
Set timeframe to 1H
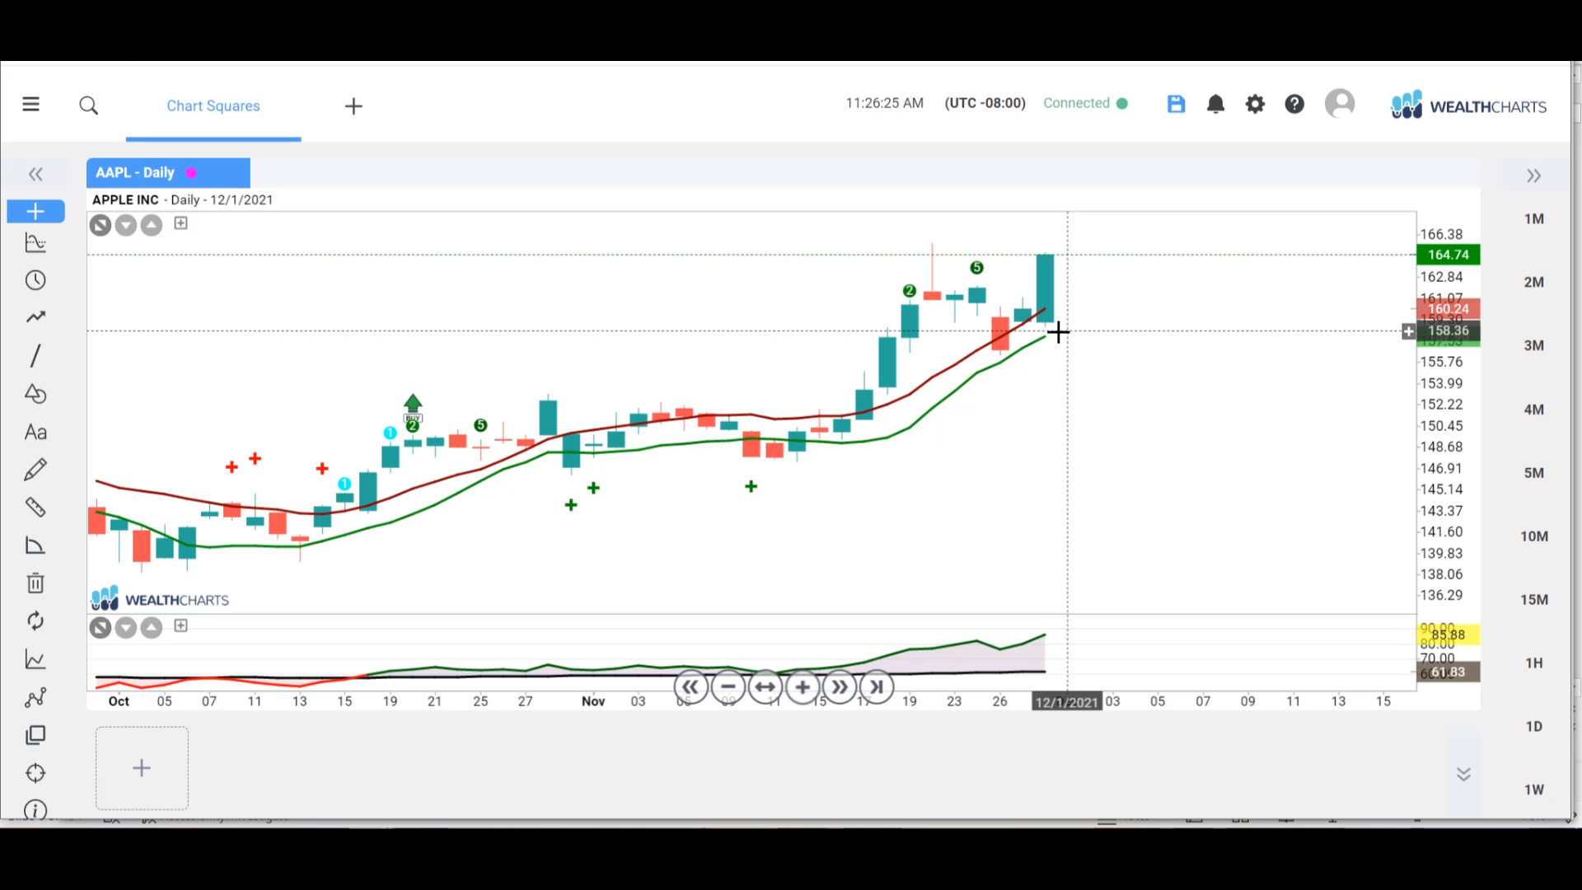click(1533, 663)
